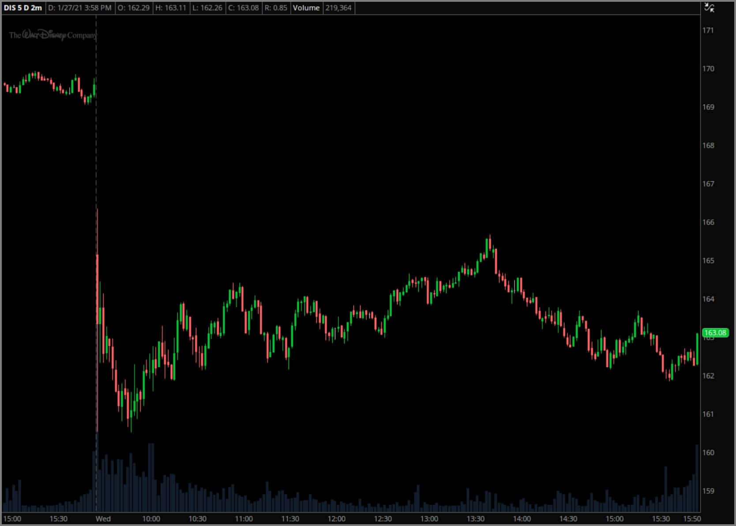Click the tall red opening candle at Wed open
The height and width of the screenshot is (526, 736).
point(97,289)
